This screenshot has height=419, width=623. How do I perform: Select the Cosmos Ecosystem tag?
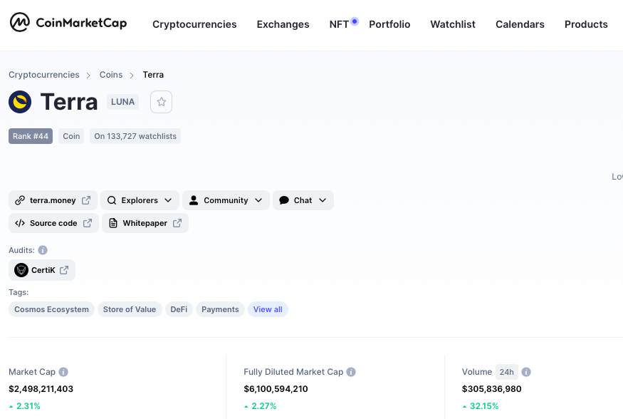tap(51, 309)
